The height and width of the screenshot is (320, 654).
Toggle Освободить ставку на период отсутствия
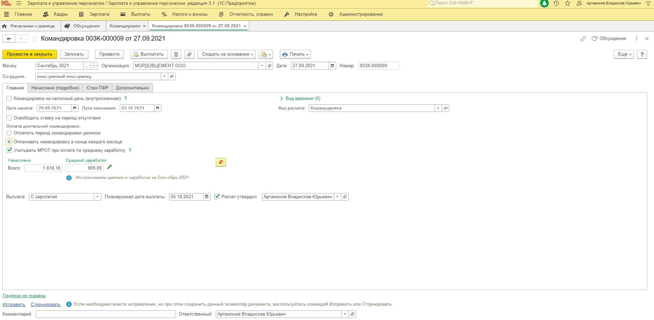(x=9, y=118)
